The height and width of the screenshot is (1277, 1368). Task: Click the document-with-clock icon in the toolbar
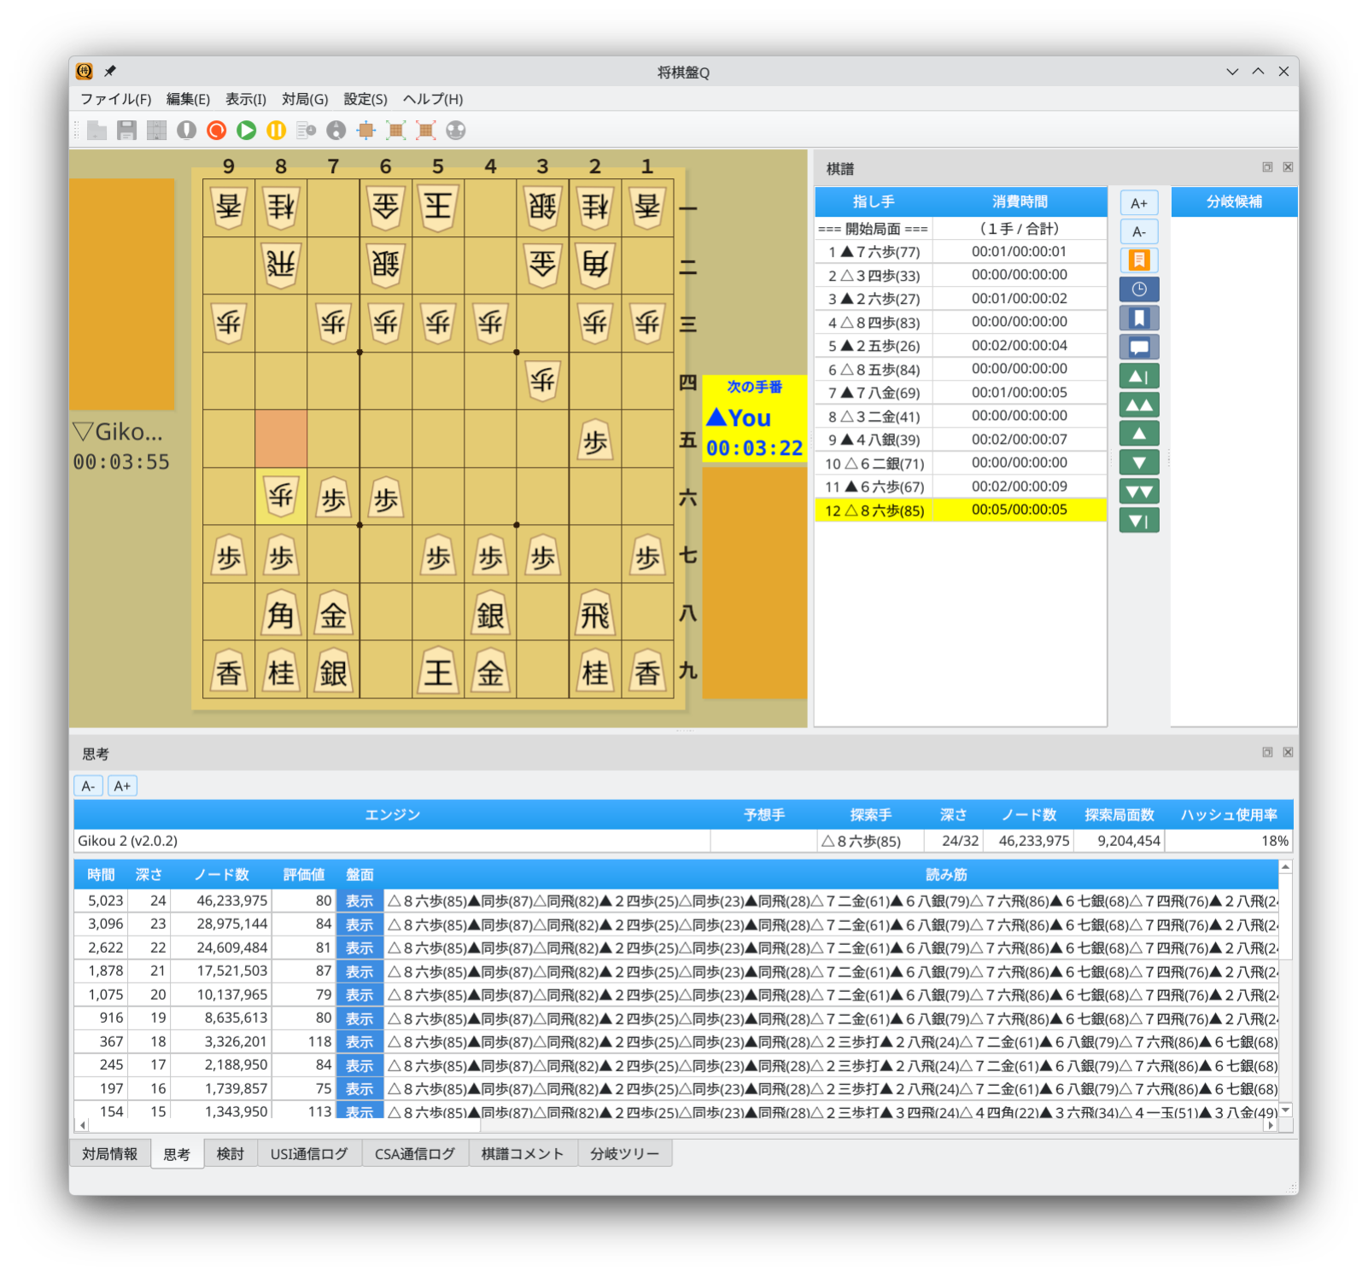(x=305, y=130)
